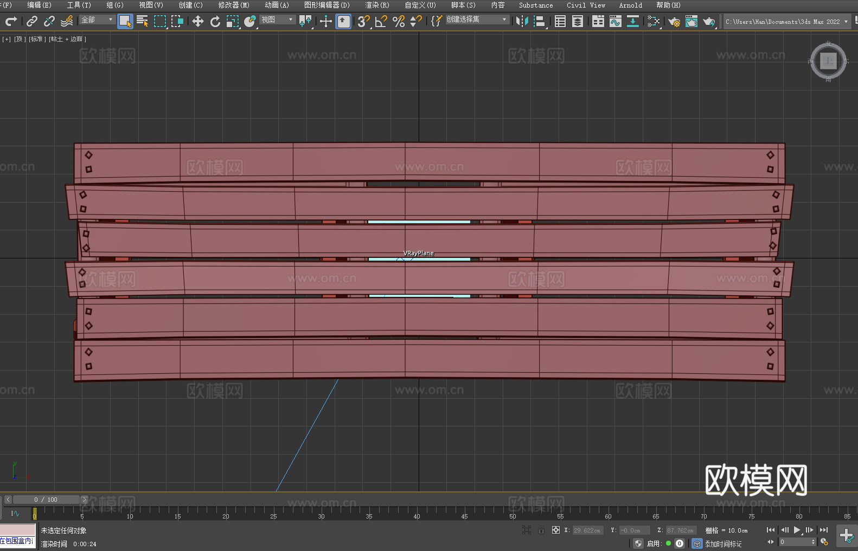Click the ViewCube top face
858x551 pixels.
[828, 61]
